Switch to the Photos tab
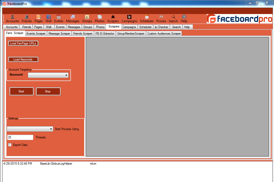Viewport: 274px width, 182px height. 100,27
